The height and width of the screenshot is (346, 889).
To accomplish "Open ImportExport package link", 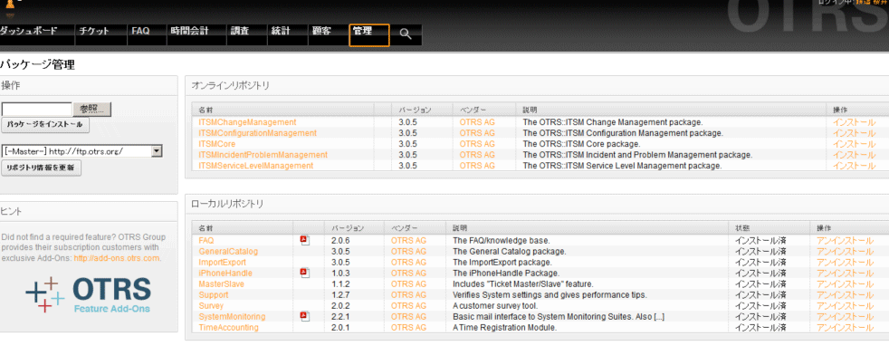I will click(x=223, y=262).
